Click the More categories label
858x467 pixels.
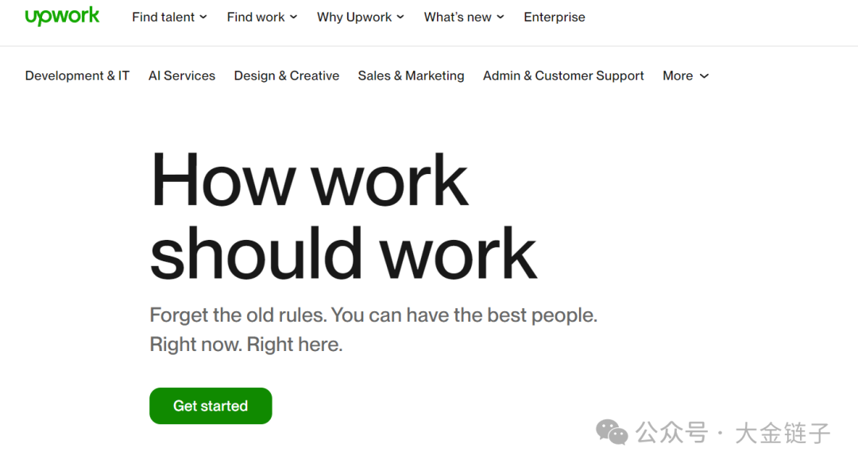(678, 75)
